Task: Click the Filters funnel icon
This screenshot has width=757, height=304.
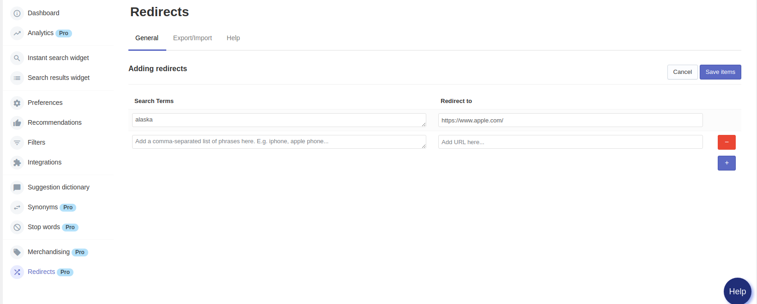Action: click(17, 143)
